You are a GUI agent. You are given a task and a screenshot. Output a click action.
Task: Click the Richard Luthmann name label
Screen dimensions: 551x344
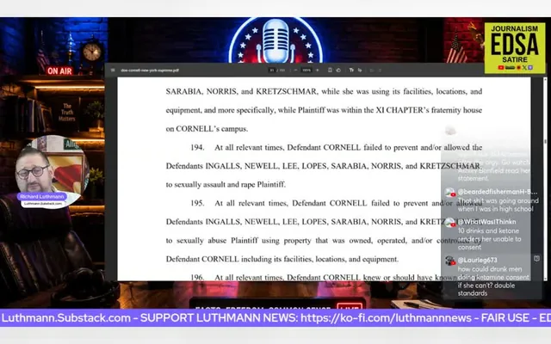(x=42, y=197)
